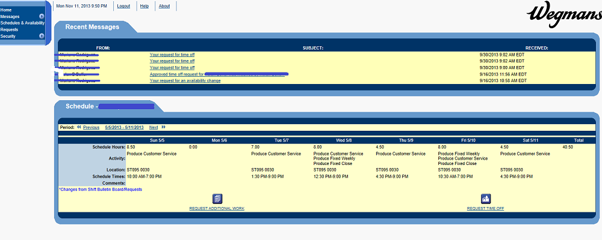Click the Sunday 8.50 schedule hours
602x240 pixels.
click(131, 147)
